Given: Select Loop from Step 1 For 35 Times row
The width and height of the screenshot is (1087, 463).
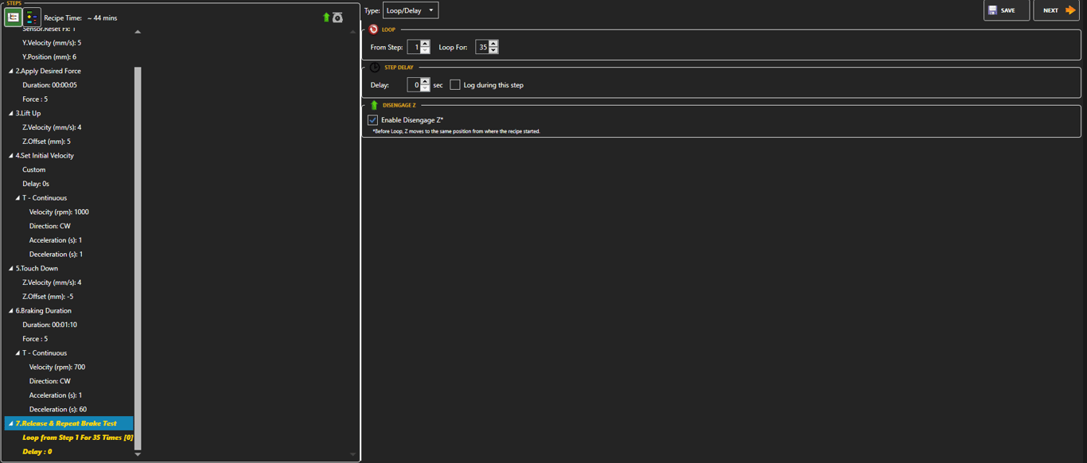Looking at the screenshot, I should (78, 438).
